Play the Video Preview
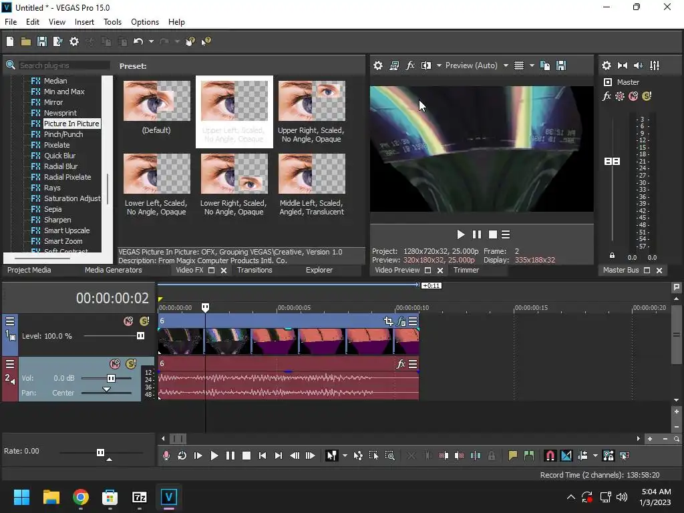684x513 pixels. pyautogui.click(x=461, y=234)
